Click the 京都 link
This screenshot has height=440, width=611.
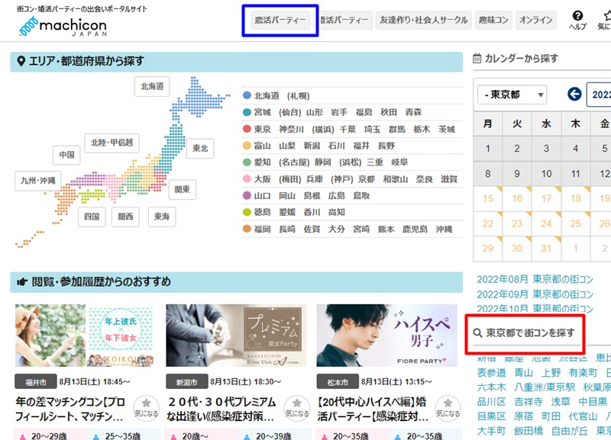point(367,179)
